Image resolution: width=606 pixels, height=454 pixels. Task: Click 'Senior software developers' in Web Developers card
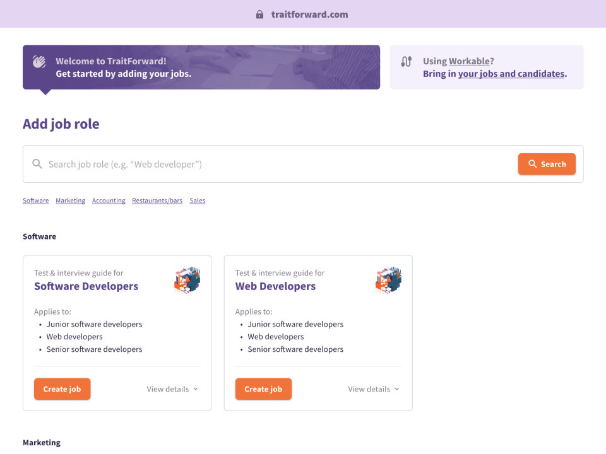[x=295, y=349]
